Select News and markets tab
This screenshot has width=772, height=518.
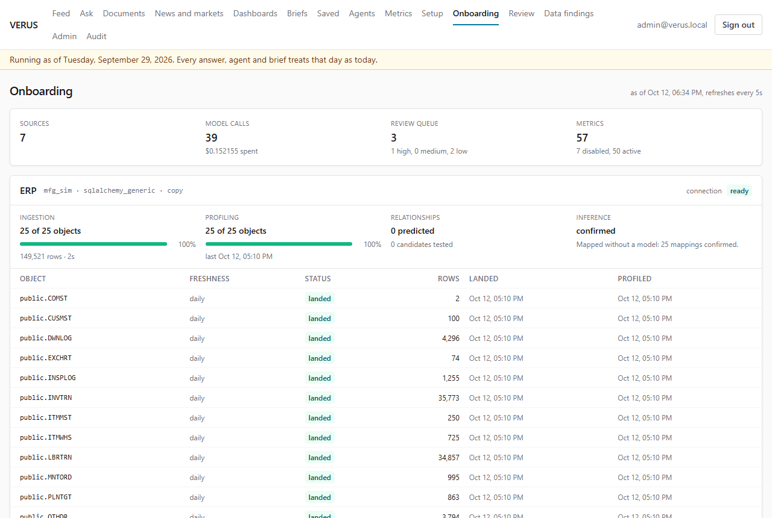189,13
